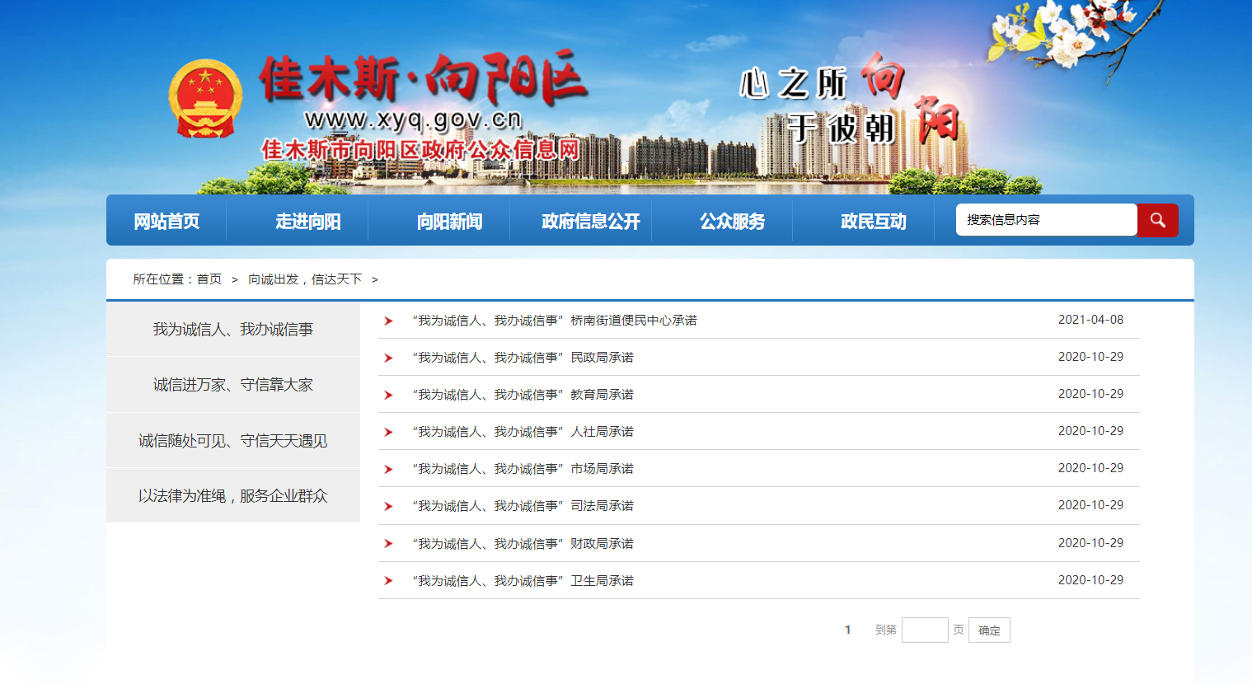Open the 财政局承诺 article link
The image size is (1252, 684).
pos(523,544)
